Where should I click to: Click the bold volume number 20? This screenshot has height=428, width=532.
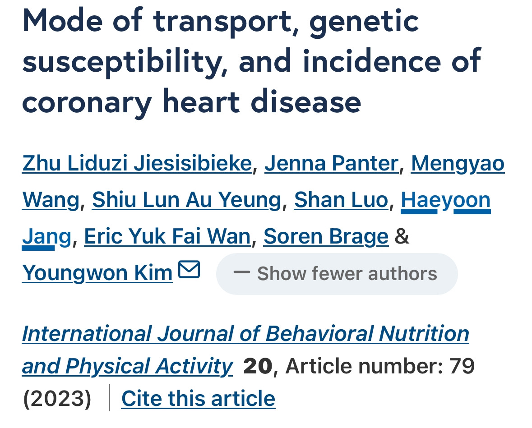[x=258, y=366]
